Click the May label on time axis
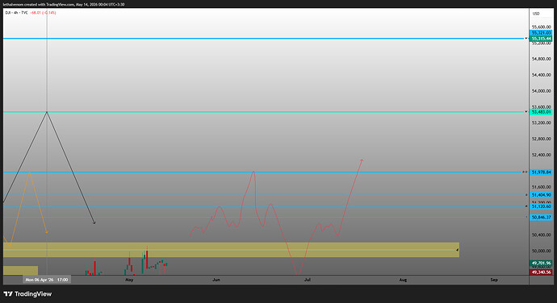Image resolution: width=557 pixels, height=303 pixels. click(x=129, y=280)
